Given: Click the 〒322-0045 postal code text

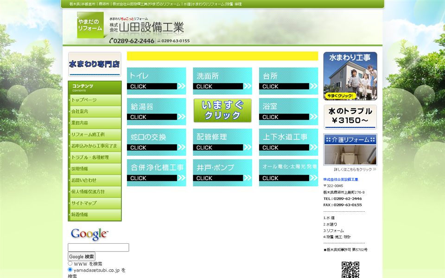Looking at the screenshot, I should (333, 186).
